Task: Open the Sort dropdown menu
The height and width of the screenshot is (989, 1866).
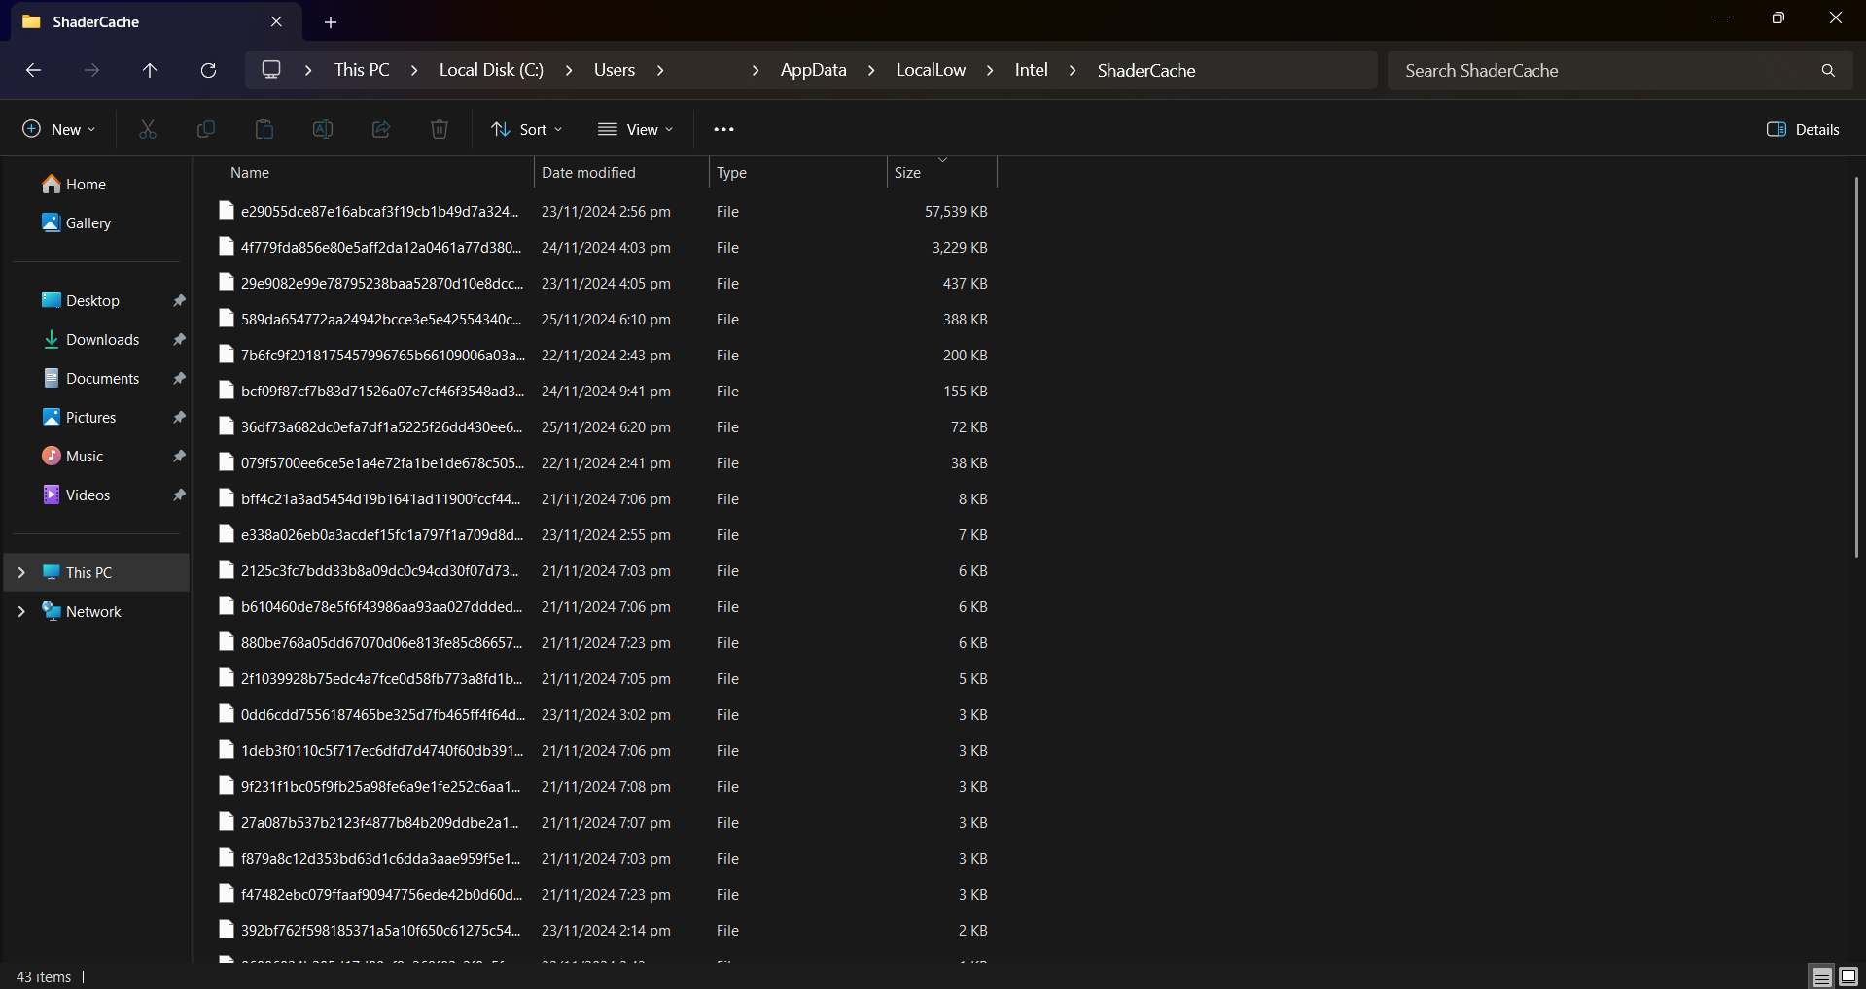Action: (x=527, y=129)
